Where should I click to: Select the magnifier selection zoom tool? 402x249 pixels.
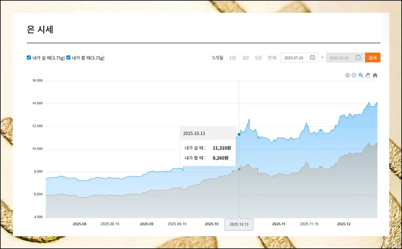[361, 75]
